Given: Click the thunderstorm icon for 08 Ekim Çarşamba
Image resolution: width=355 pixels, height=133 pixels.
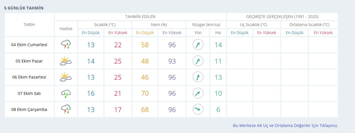Looking at the screenshot, I should click(x=66, y=109).
